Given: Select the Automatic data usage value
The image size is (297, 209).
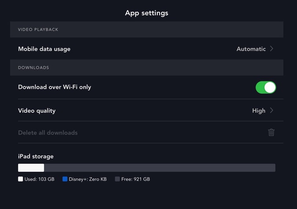Looking at the screenshot, I should coord(251,49).
